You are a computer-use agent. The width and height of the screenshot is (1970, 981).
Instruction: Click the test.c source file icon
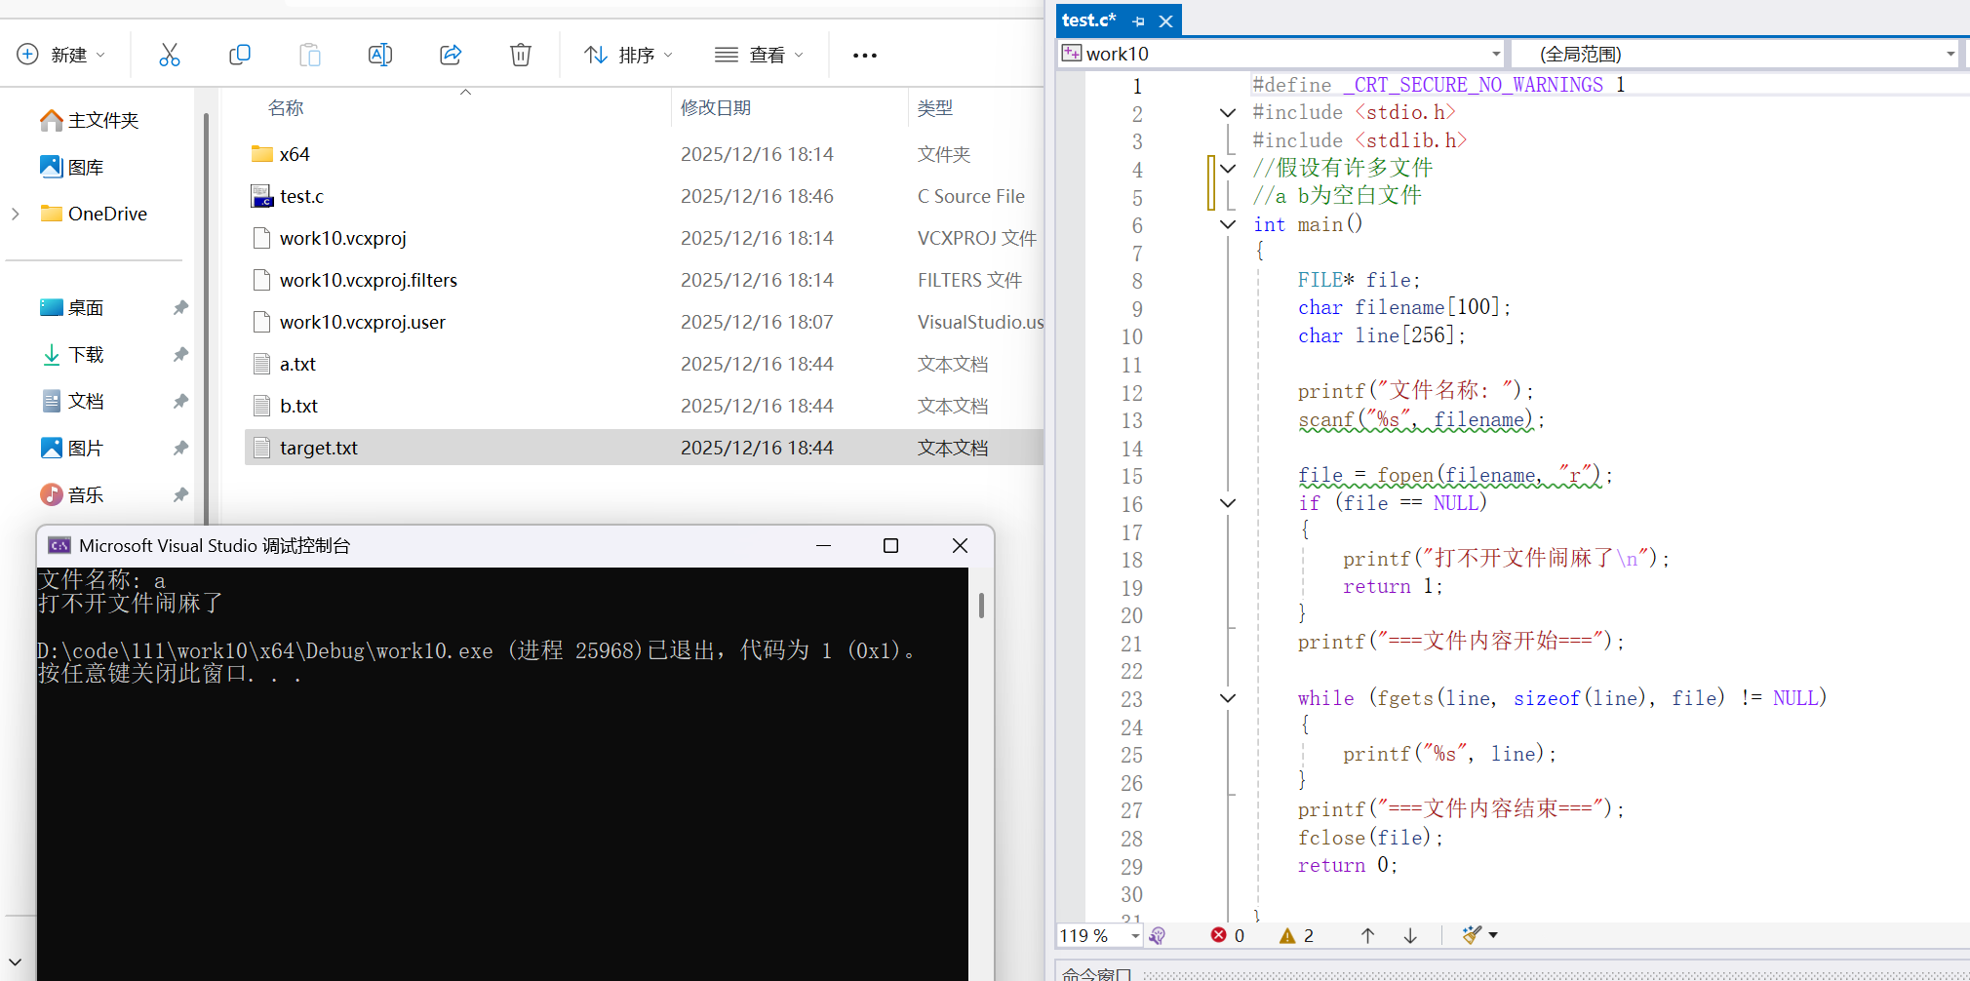coord(261,196)
